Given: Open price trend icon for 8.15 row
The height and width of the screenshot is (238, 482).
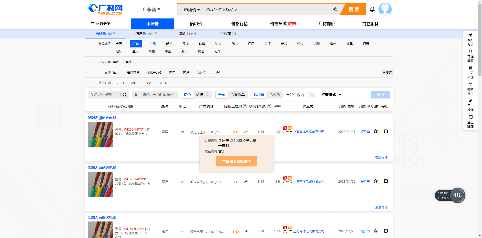Looking at the screenshot, I should pyautogui.click(x=246, y=182).
